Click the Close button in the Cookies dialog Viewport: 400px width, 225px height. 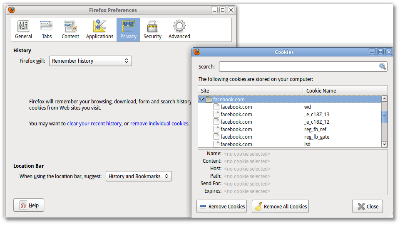coord(368,206)
